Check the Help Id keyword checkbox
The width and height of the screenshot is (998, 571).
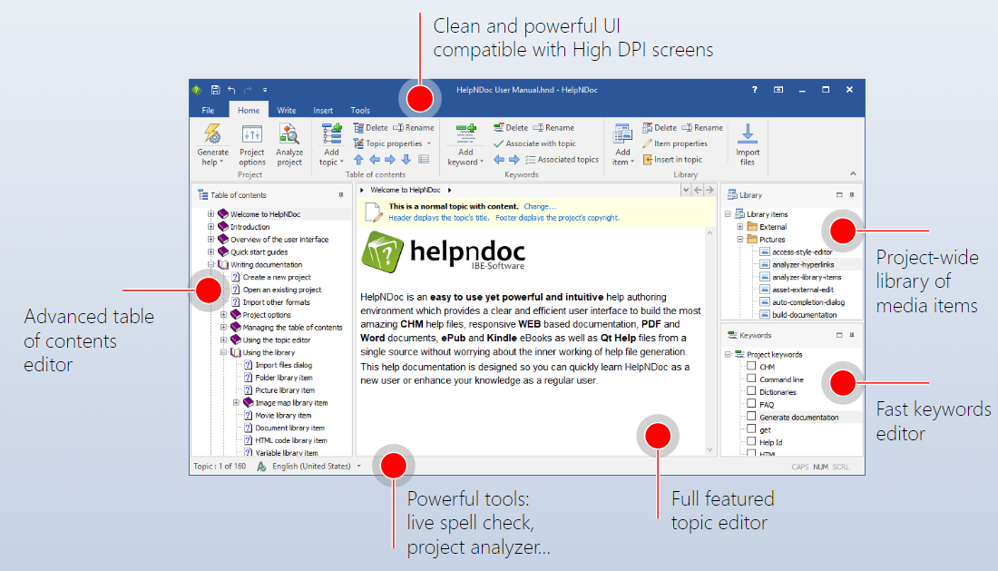(752, 441)
